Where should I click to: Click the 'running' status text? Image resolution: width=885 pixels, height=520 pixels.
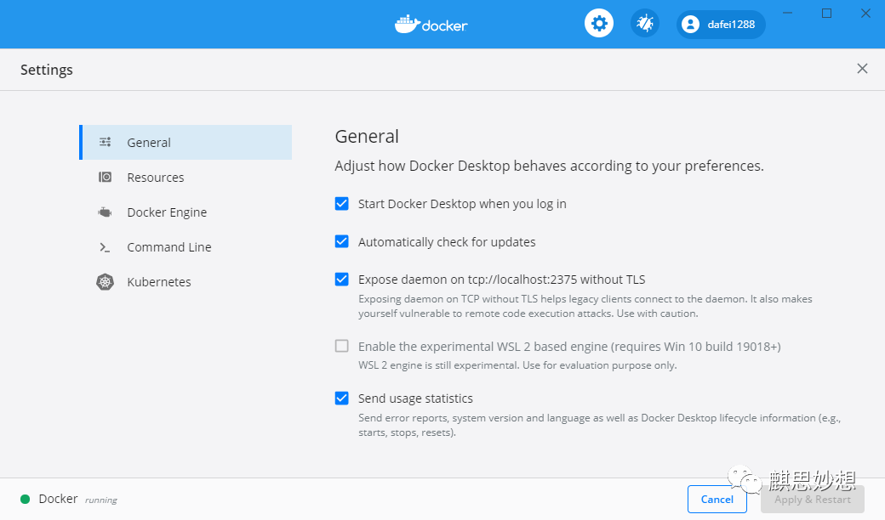point(101,500)
